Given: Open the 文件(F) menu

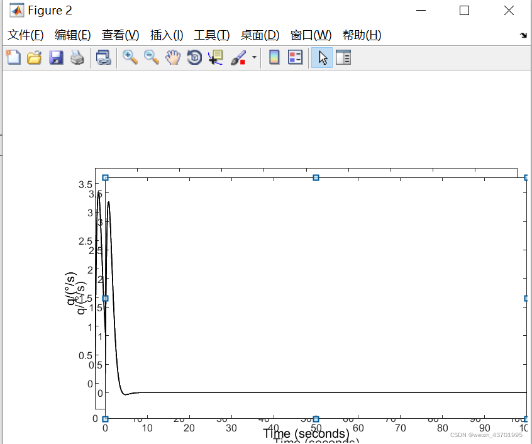Looking at the screenshot, I should click(25, 35).
